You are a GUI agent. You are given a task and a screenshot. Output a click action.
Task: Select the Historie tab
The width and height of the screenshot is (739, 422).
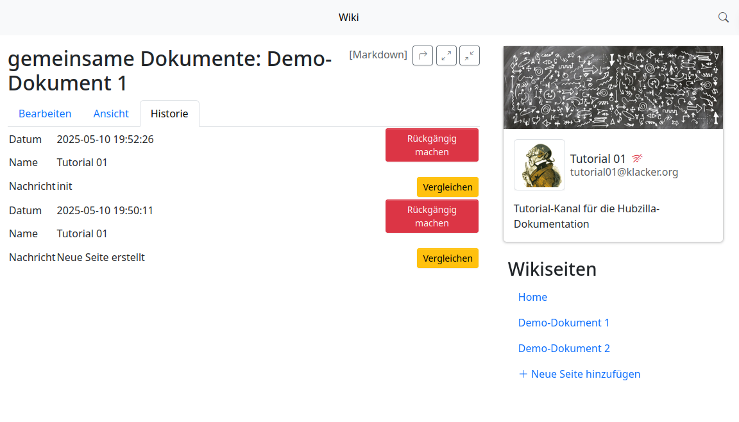pyautogui.click(x=169, y=114)
